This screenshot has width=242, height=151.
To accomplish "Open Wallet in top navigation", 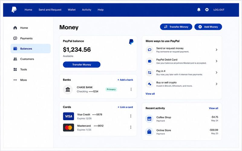I will click(x=72, y=10).
